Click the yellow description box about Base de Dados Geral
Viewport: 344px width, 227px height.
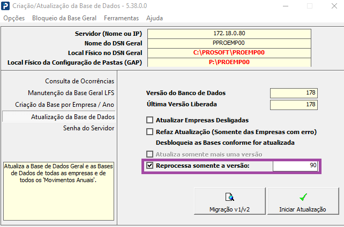click(x=58, y=191)
